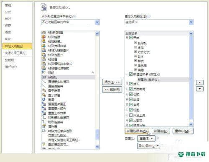
Task: Select the 粘贴值和数字格式 command icon
Action: tap(44, 64)
